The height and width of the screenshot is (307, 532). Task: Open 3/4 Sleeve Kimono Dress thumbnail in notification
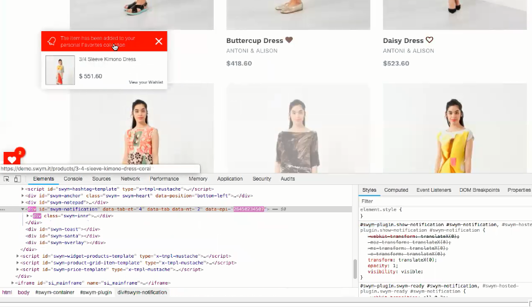tap(60, 70)
